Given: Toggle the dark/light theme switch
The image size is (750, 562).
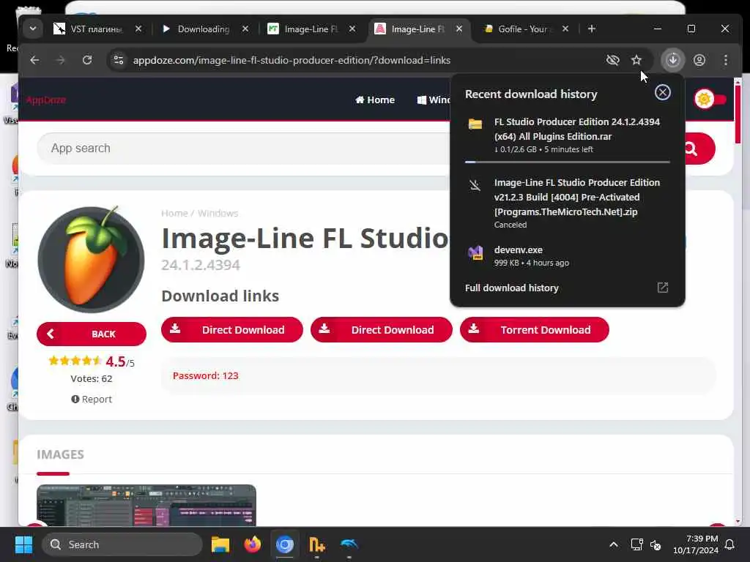Looking at the screenshot, I should 710,100.
